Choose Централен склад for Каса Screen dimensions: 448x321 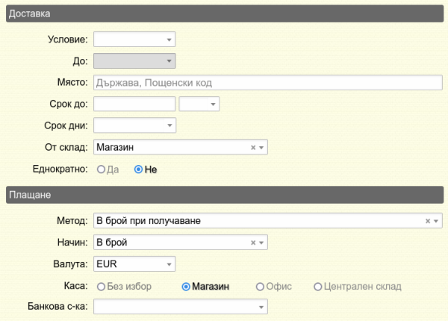pos(318,287)
